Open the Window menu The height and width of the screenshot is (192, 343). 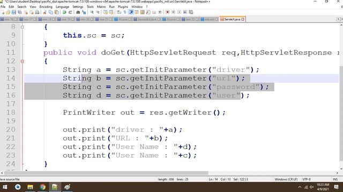[x=137, y=7]
